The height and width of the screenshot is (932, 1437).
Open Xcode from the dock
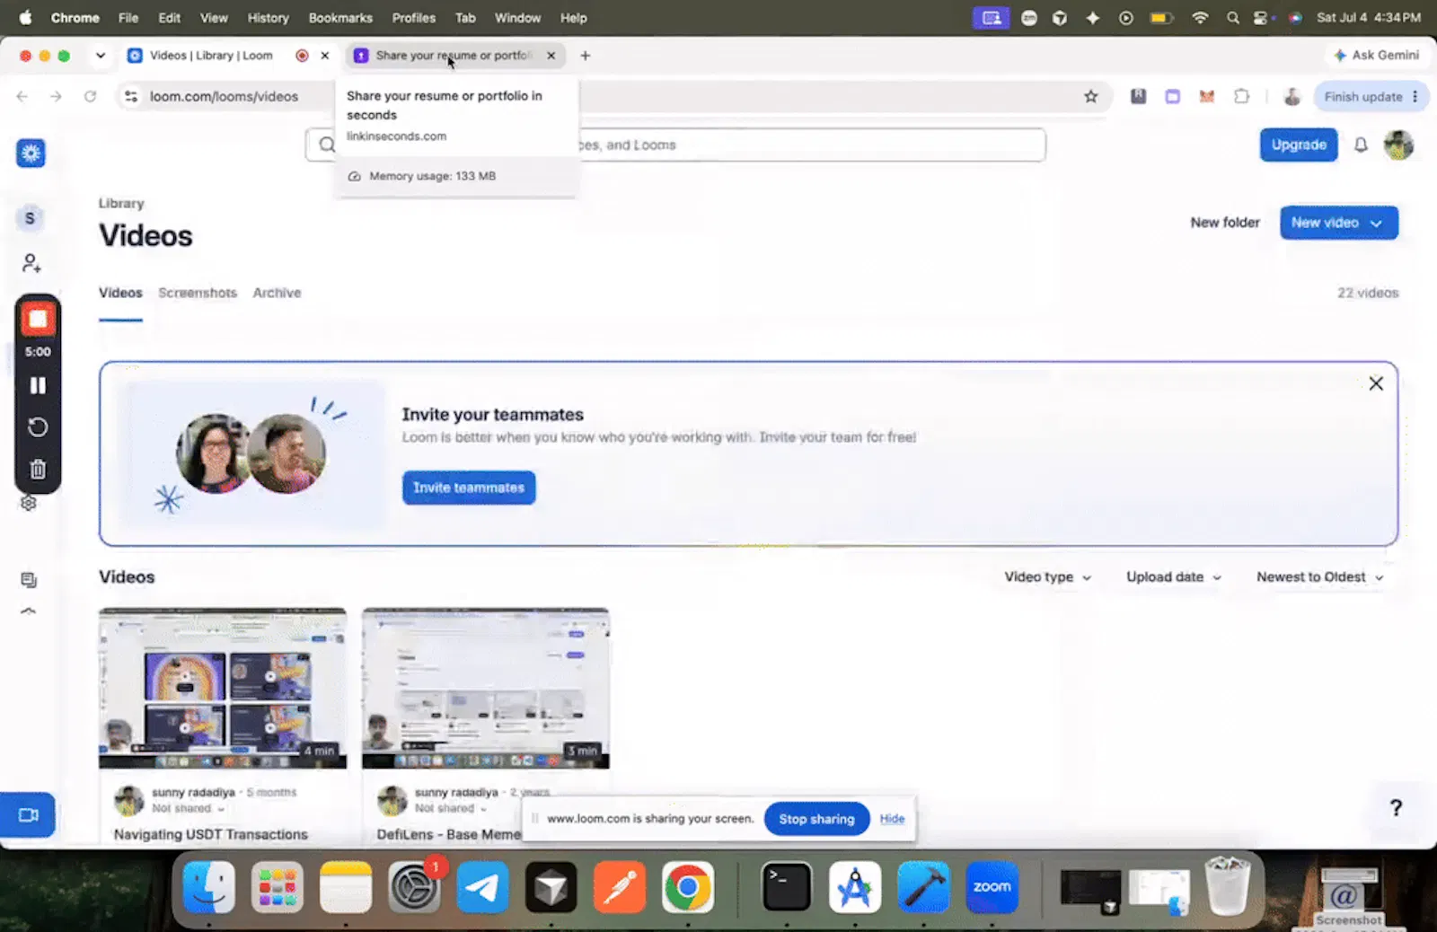point(923,887)
